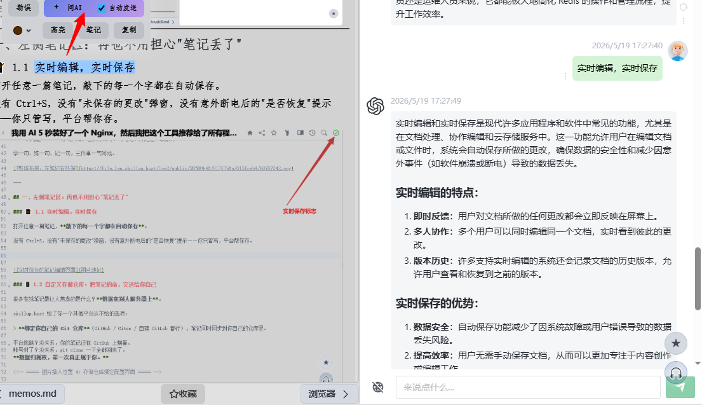Image resolution: width=702 pixels, height=405 pixels.
Task: Click the memos.md file button
Action: point(32,394)
